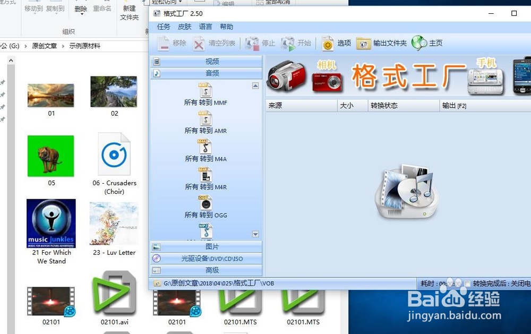Click the 'Copy to' (复制到) ribbon button

[55, 9]
